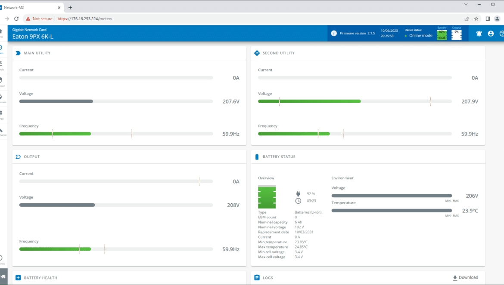This screenshot has width=504, height=285.
Task: Click the firmware info icon
Action: 334,34
